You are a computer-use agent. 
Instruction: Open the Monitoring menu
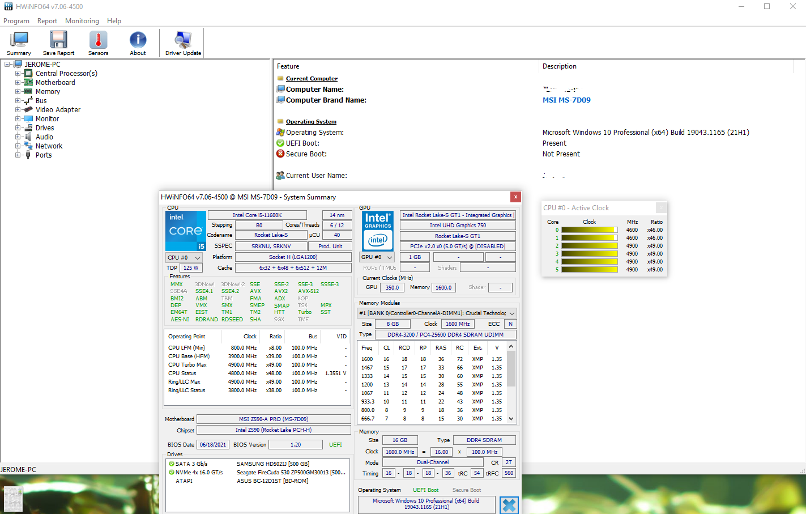click(x=82, y=21)
